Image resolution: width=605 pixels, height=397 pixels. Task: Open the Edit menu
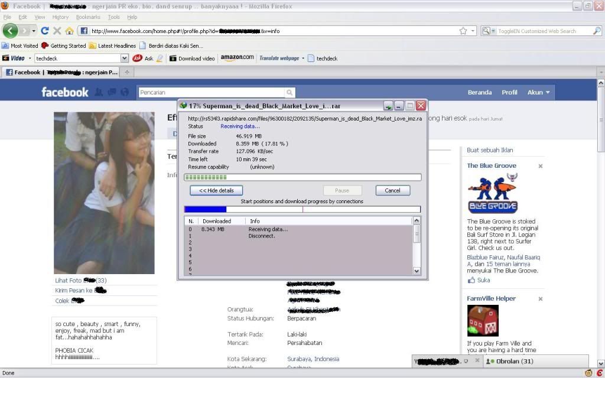pos(22,17)
